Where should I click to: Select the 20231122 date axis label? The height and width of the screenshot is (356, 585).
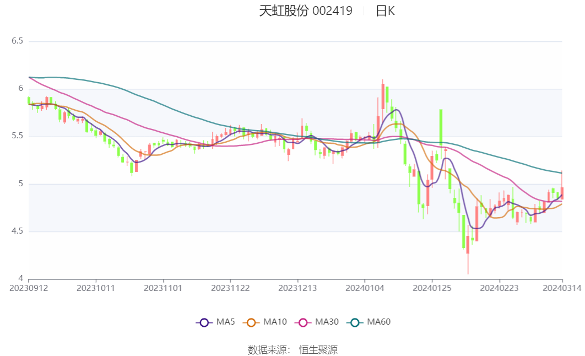[230, 288]
